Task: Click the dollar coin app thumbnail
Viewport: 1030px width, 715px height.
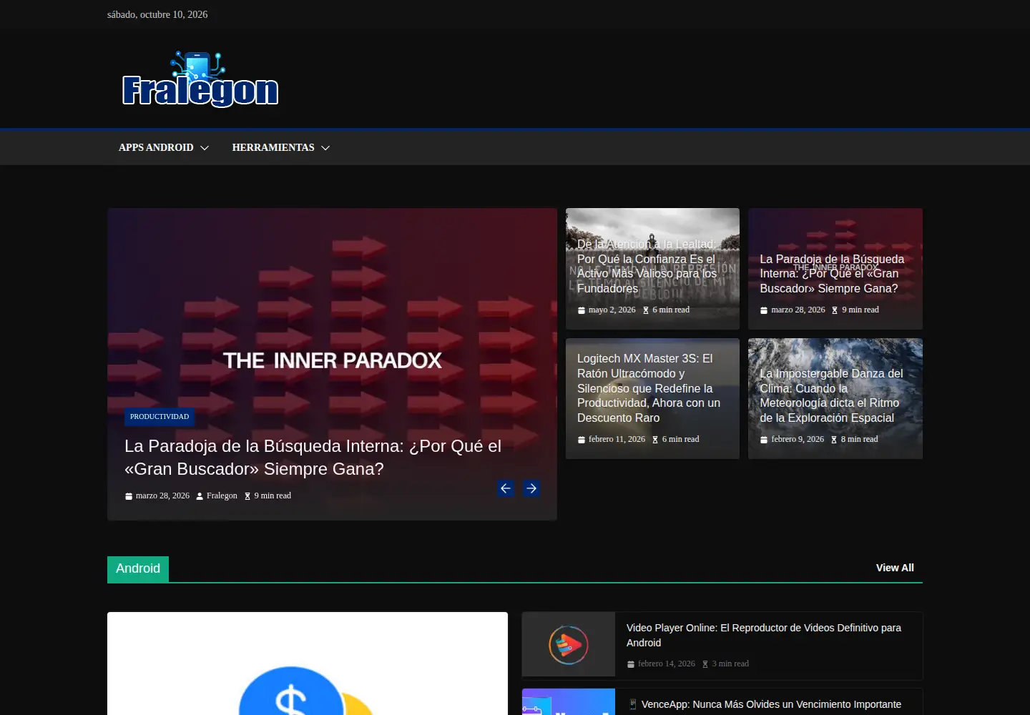Action: coord(308,664)
